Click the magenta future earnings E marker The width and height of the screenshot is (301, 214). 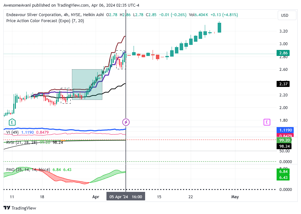click(267, 122)
